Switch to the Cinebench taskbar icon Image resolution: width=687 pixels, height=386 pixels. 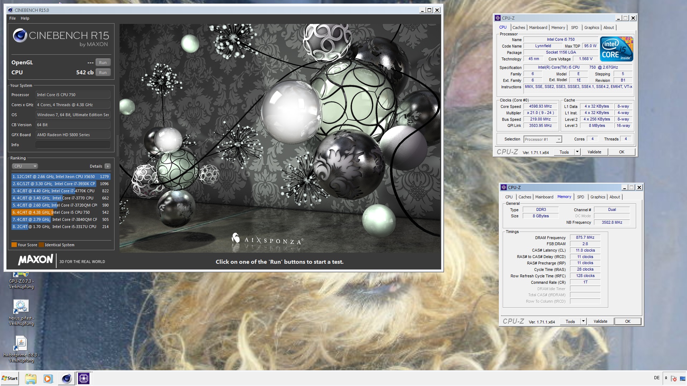coord(66,378)
